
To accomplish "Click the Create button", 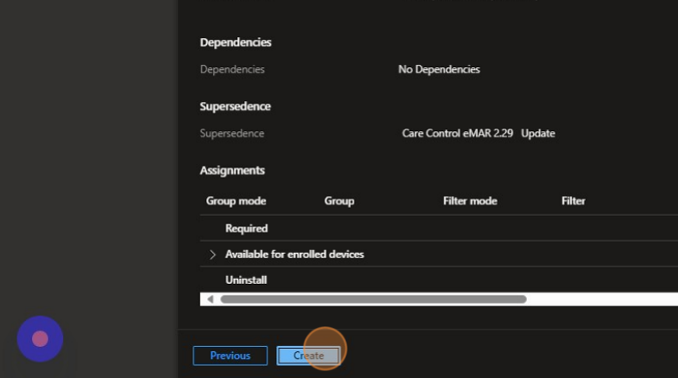I will pos(309,356).
